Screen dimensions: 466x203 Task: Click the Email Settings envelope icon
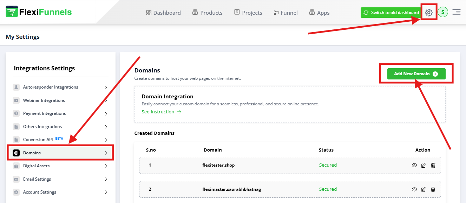tap(16, 179)
